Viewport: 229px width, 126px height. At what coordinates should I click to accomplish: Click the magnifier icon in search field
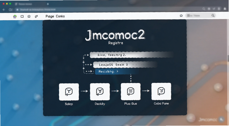pyautogui.click(x=213, y=15)
